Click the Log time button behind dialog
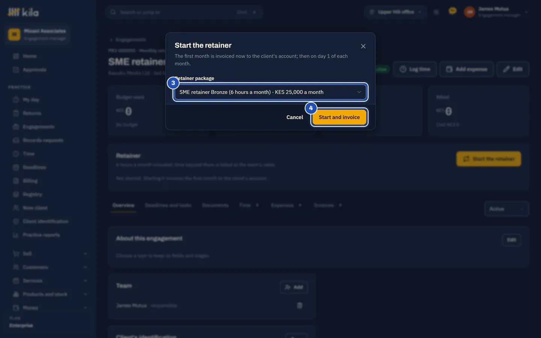 coord(415,69)
